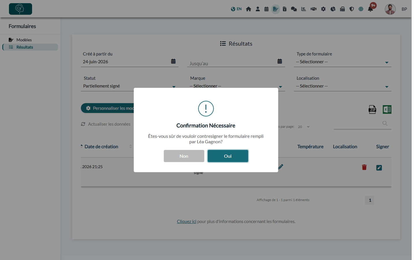Select Résultats in the sidebar
416x260 pixels.
tap(30, 47)
